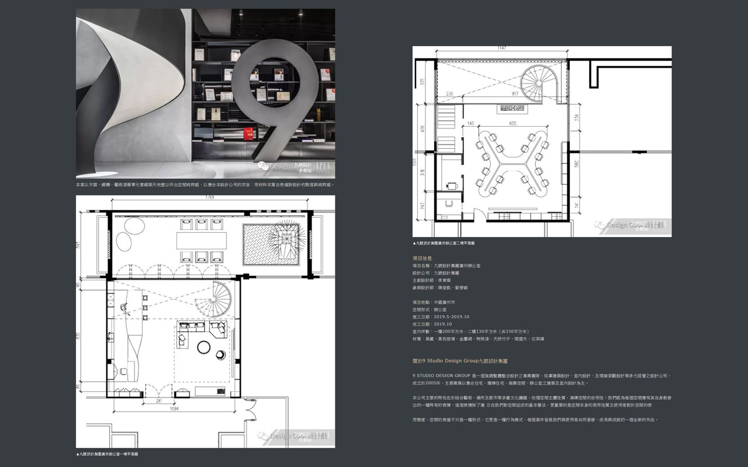The width and height of the screenshot is (748, 467).
Task: Click the spiral staircase symbol on first-floor plan
Action: pyautogui.click(x=221, y=298)
